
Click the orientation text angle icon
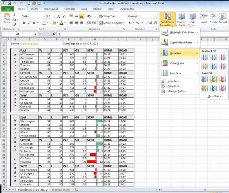pyautogui.click(x=89, y=16)
